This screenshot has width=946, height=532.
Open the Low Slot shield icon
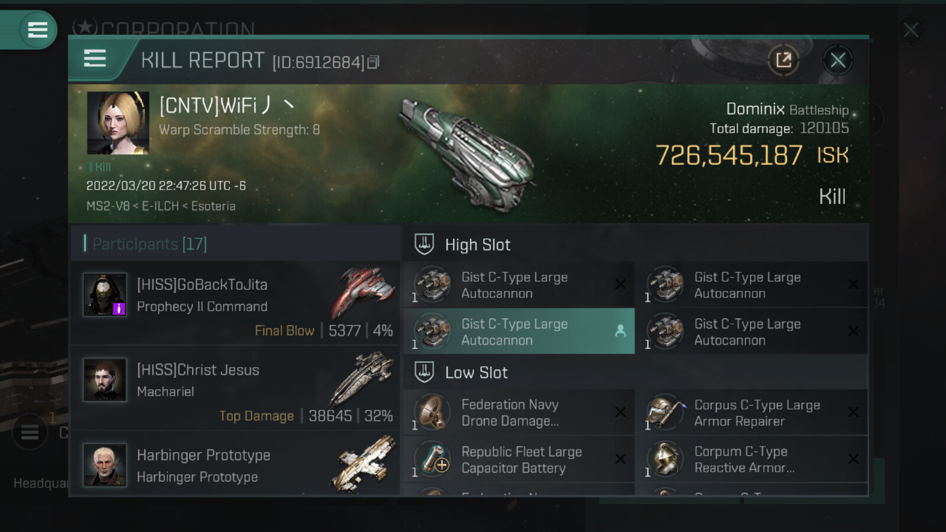coord(424,372)
